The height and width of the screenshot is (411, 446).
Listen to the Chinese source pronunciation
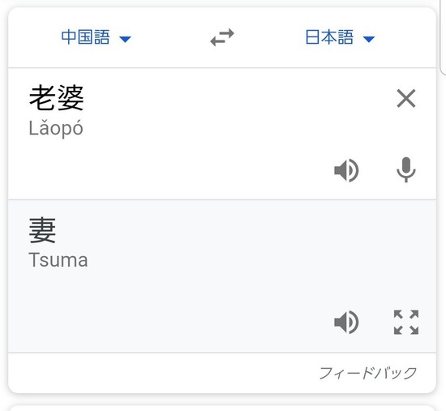(346, 170)
